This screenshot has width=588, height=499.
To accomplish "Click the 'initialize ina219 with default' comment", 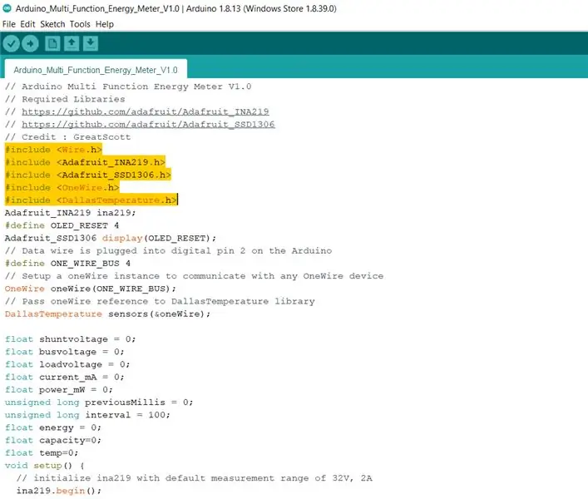I will click(195, 478).
